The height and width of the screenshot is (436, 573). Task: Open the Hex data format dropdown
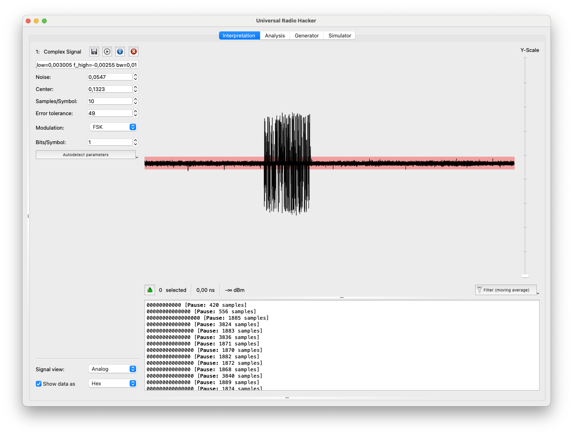coord(113,384)
